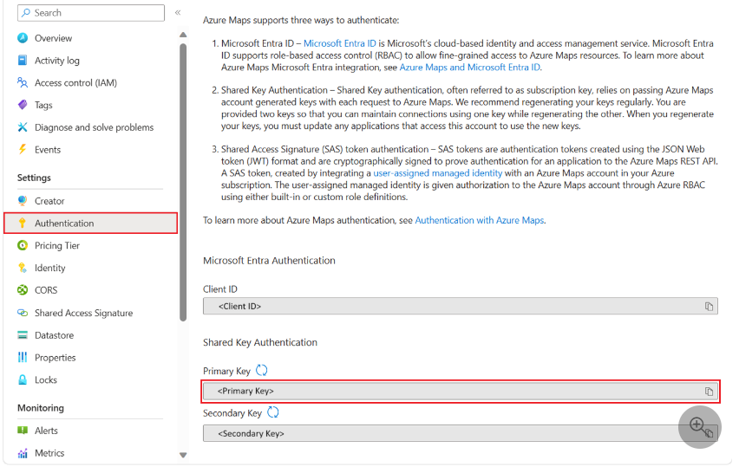Click the Activity log icon
Image resolution: width=739 pixels, height=473 pixels.
(23, 61)
